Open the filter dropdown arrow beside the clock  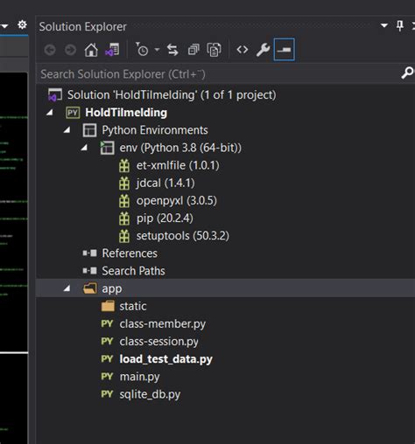(x=157, y=50)
